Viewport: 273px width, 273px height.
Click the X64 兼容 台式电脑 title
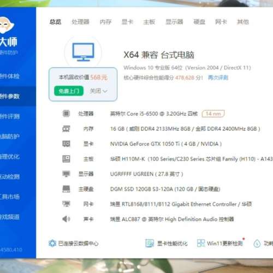[x=159, y=55]
